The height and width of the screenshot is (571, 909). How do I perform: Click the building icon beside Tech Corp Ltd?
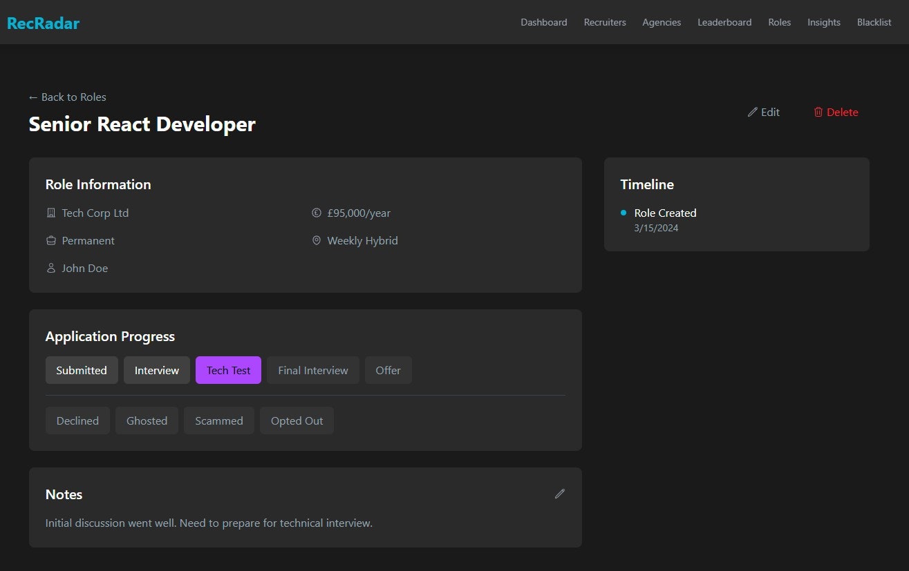[50, 213]
